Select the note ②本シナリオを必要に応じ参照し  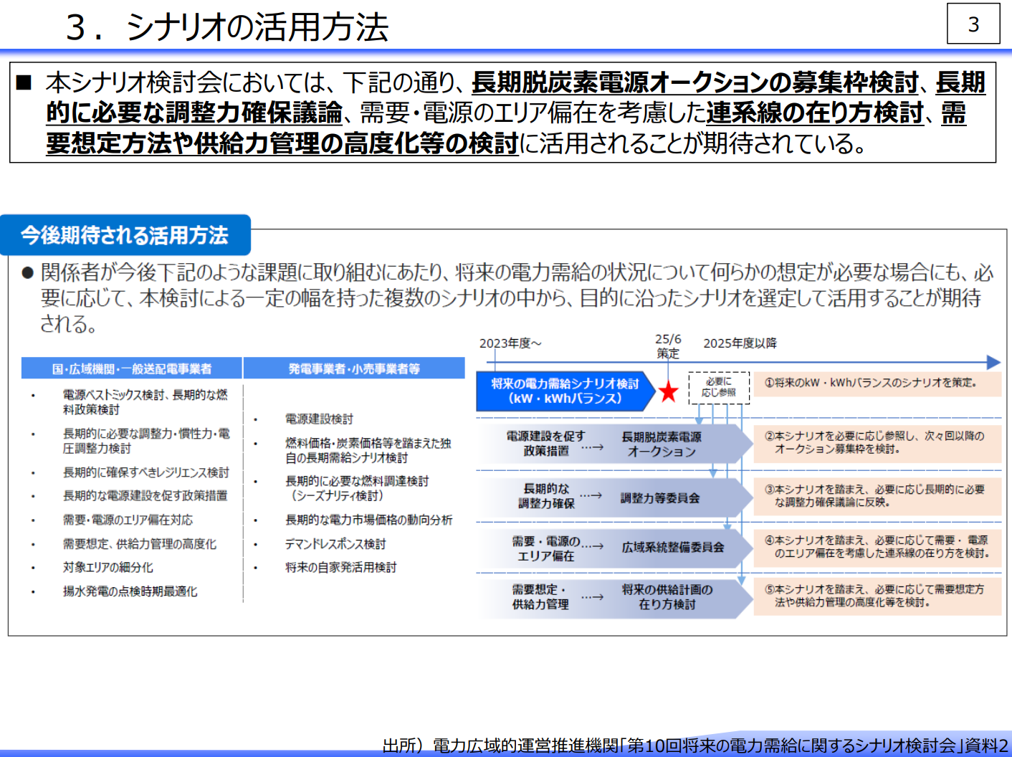[x=877, y=442]
